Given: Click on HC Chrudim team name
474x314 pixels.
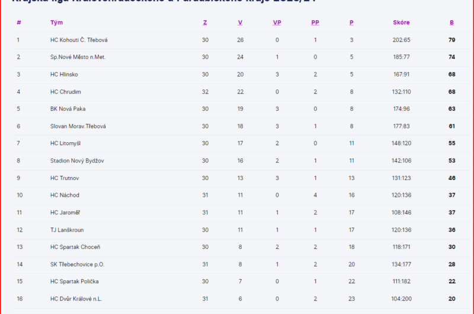Looking at the screenshot, I should pos(65,92).
